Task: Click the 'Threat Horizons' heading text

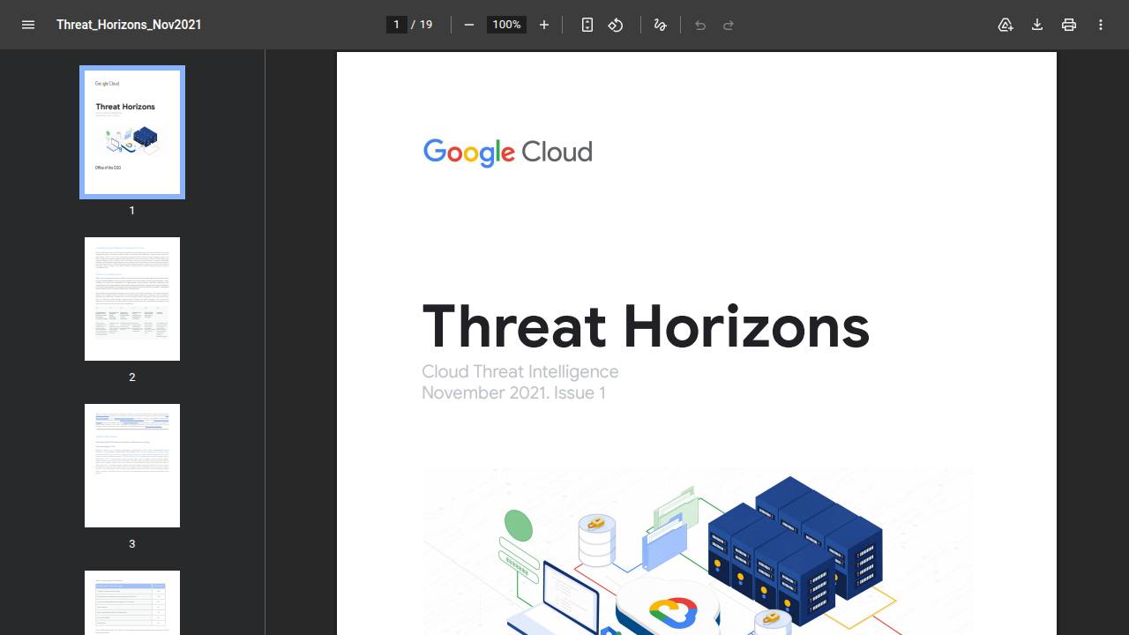Action: coord(646,325)
